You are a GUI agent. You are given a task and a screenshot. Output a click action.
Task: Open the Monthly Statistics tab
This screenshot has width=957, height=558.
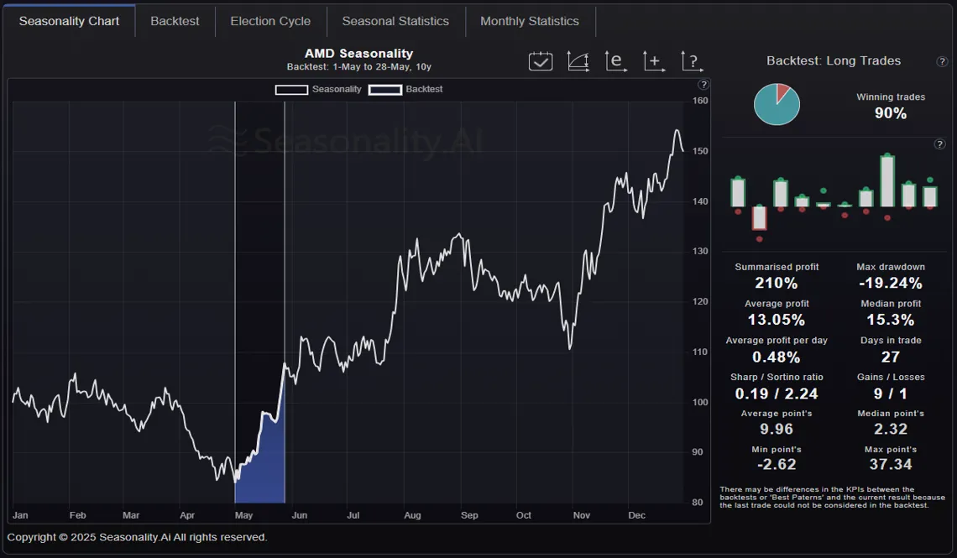[x=530, y=21]
